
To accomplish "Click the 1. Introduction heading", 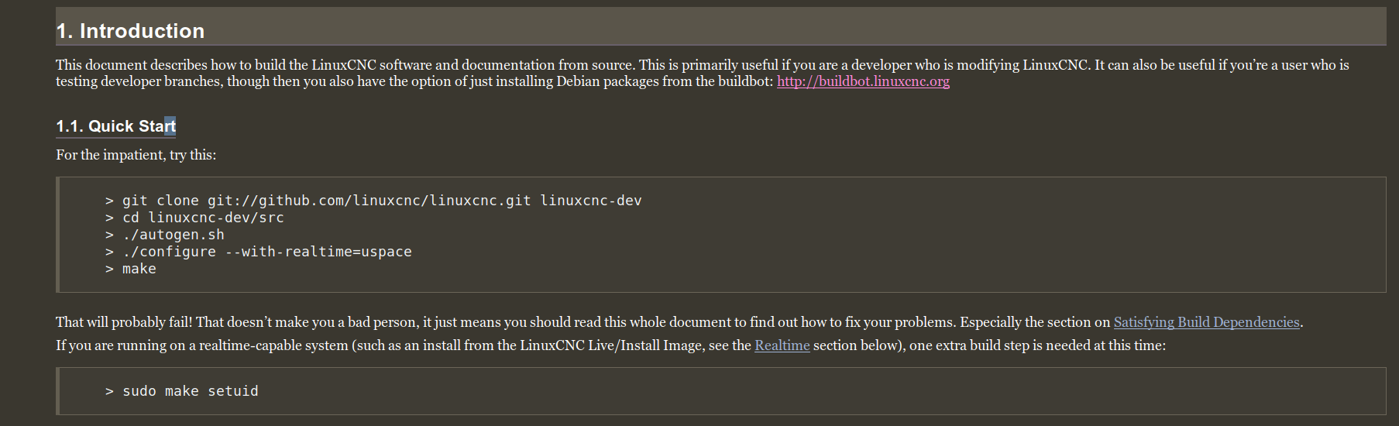I will [x=130, y=31].
